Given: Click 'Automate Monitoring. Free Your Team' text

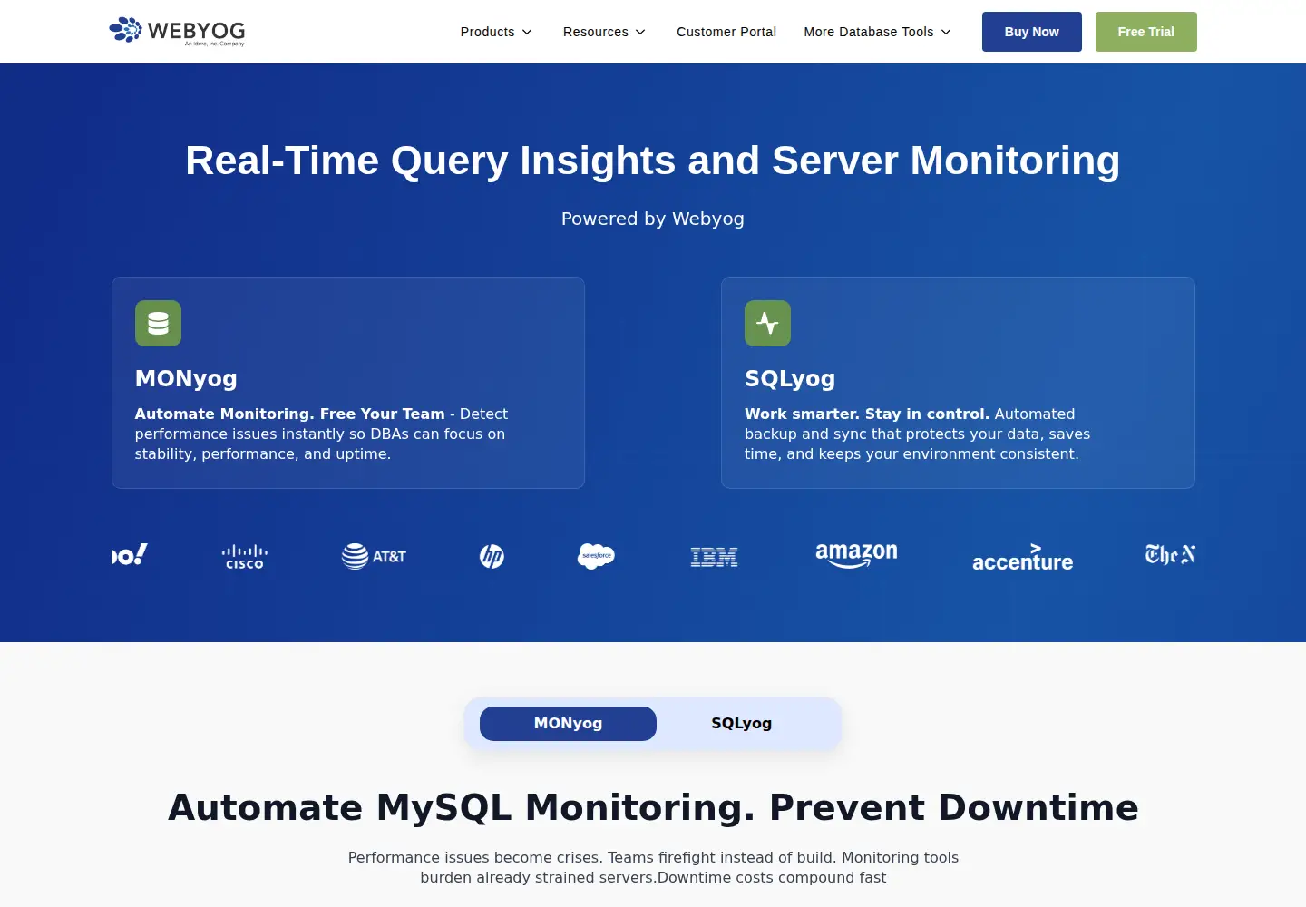Looking at the screenshot, I should [x=290, y=414].
